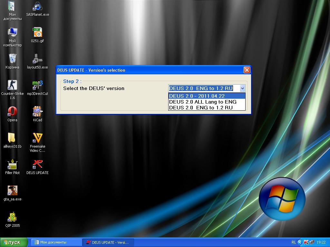Launch the mp3DirectCut shortcut

[x=38, y=85]
